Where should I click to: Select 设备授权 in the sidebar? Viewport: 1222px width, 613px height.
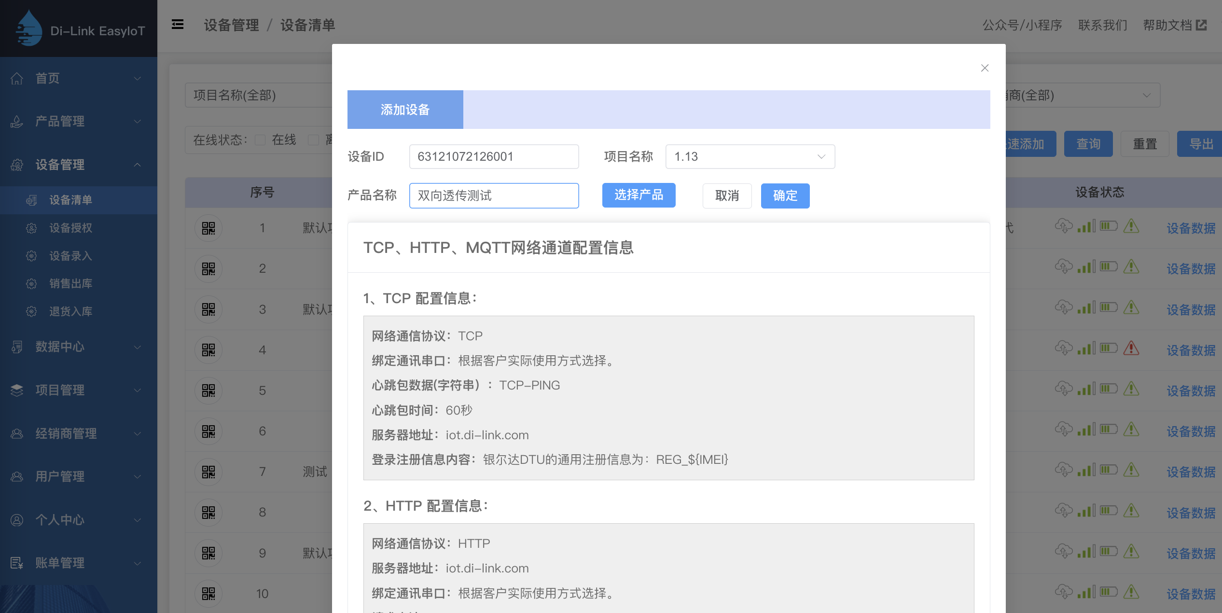pyautogui.click(x=79, y=228)
